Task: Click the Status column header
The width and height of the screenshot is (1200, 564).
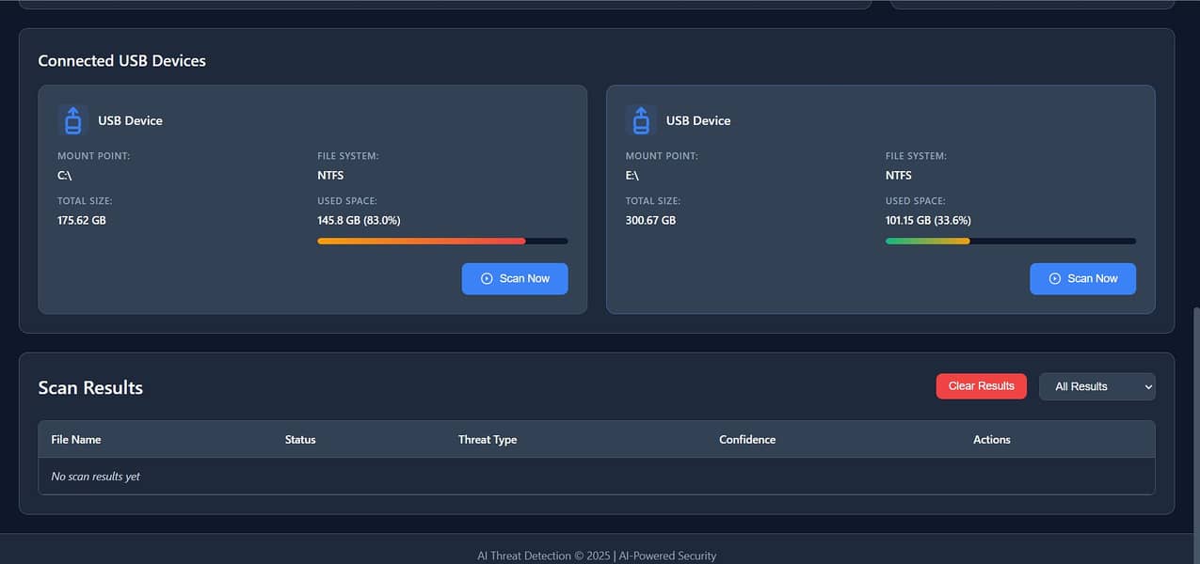Action: click(300, 440)
